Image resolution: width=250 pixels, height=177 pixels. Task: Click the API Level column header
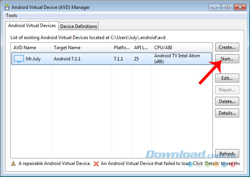coord(141,48)
